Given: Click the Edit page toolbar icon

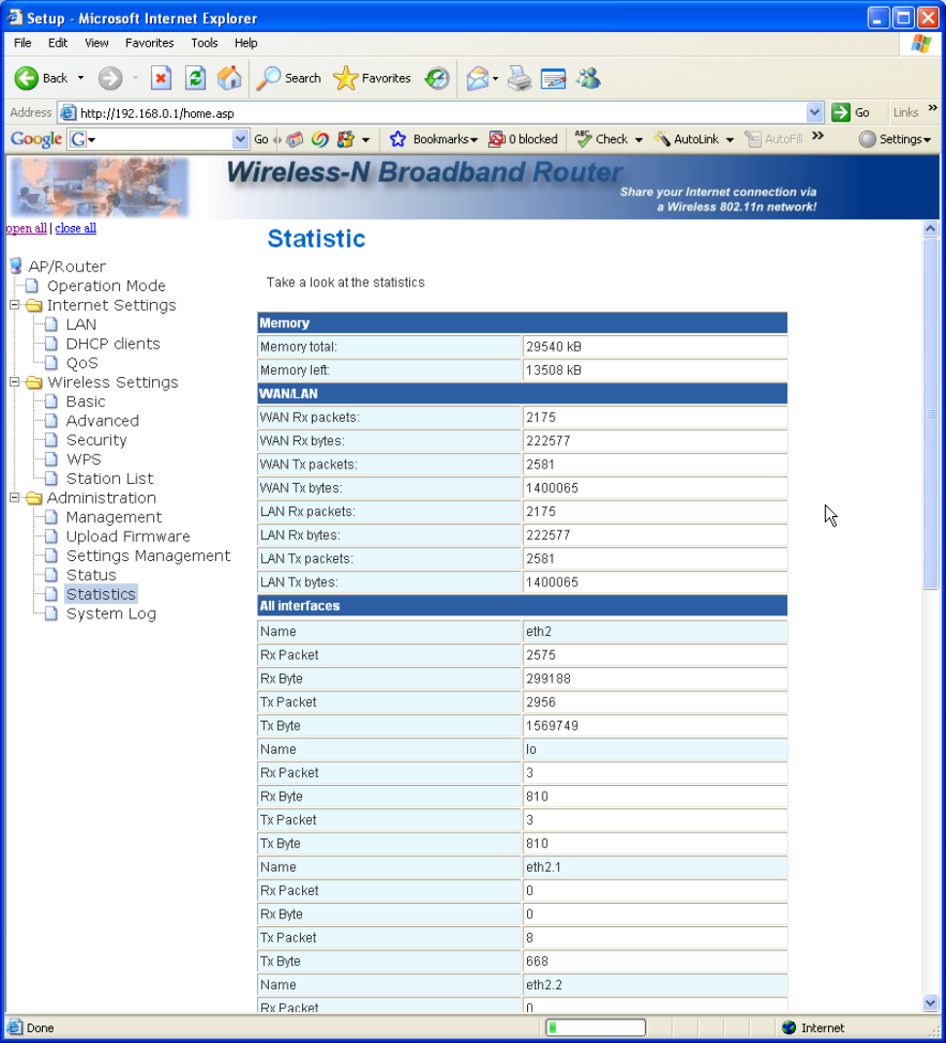Looking at the screenshot, I should pos(552,79).
